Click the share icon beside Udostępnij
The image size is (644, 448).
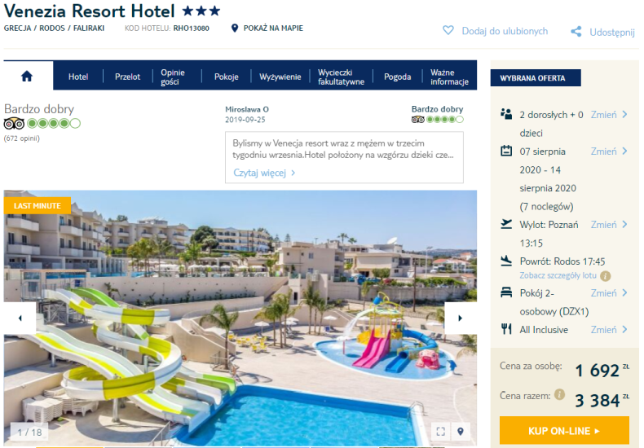(576, 32)
